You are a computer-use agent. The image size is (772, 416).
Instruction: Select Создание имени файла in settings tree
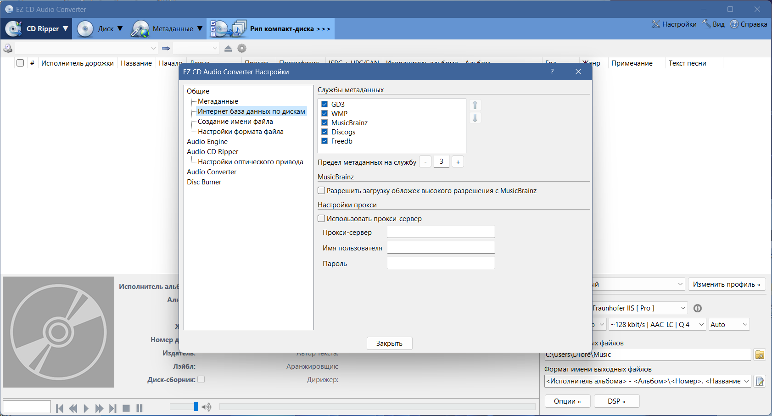tap(235, 122)
